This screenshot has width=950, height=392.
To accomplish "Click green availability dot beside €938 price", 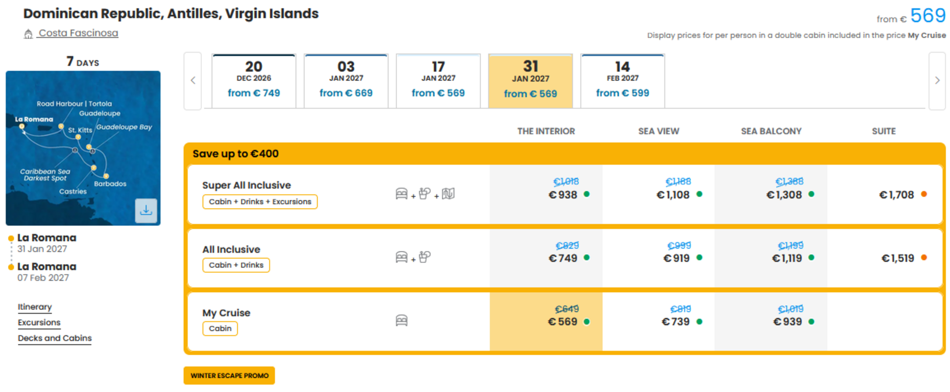I will [x=586, y=194].
